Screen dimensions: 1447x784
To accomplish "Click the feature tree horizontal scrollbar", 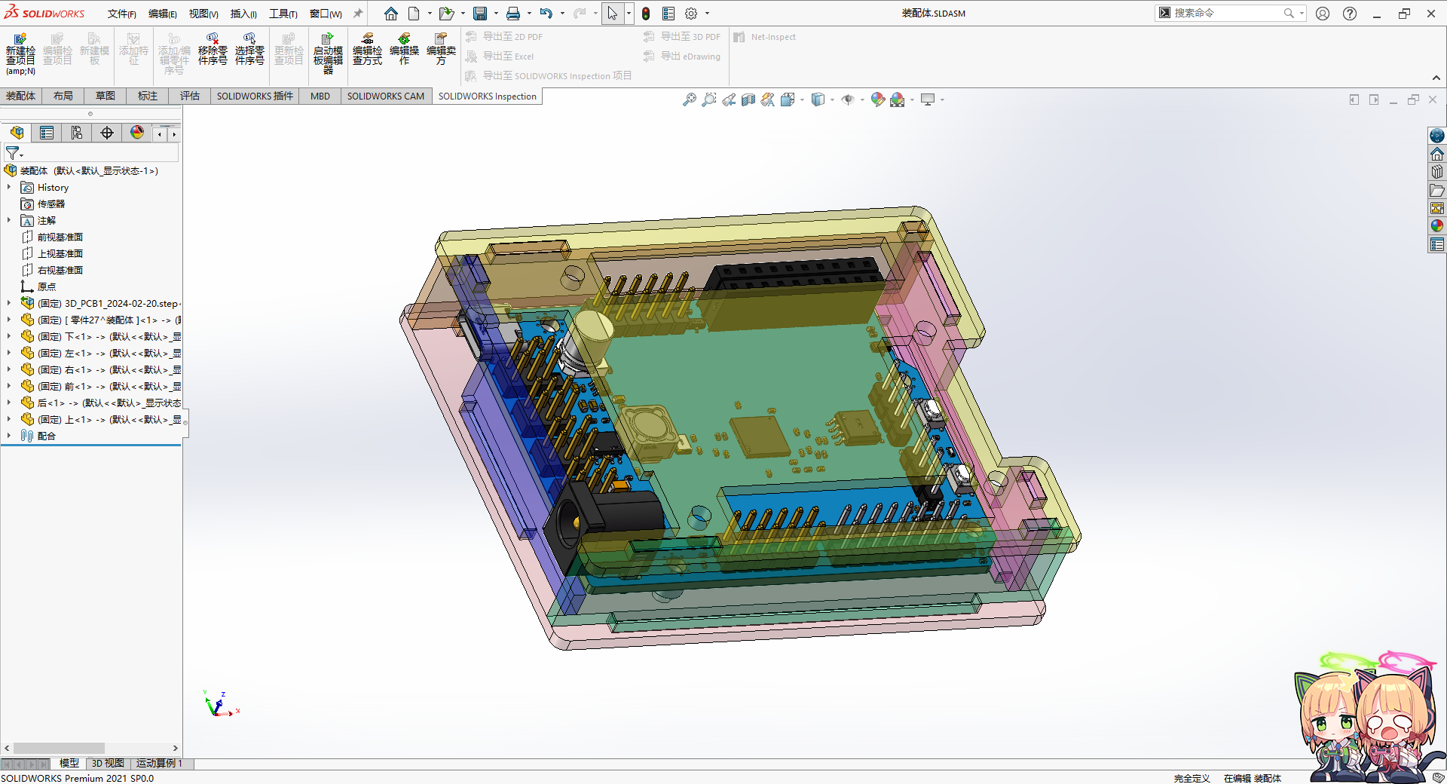I will [x=91, y=748].
